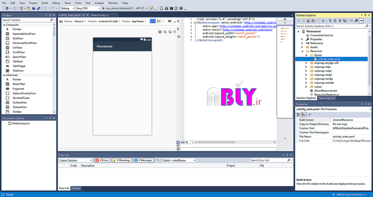Click Show All Files icon in Solution Explorer

345,20
